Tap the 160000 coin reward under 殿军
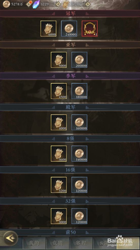The image size is (140, 250). pyautogui.click(x=79, y=122)
